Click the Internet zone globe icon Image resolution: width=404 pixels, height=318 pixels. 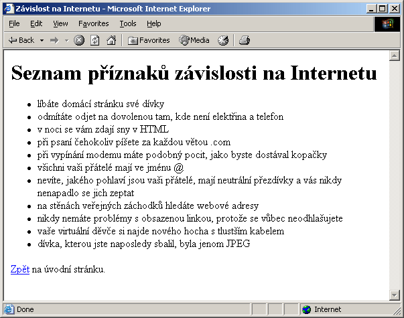[x=307, y=309]
